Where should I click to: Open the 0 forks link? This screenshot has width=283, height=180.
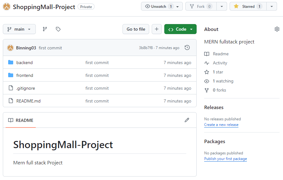click(x=220, y=90)
